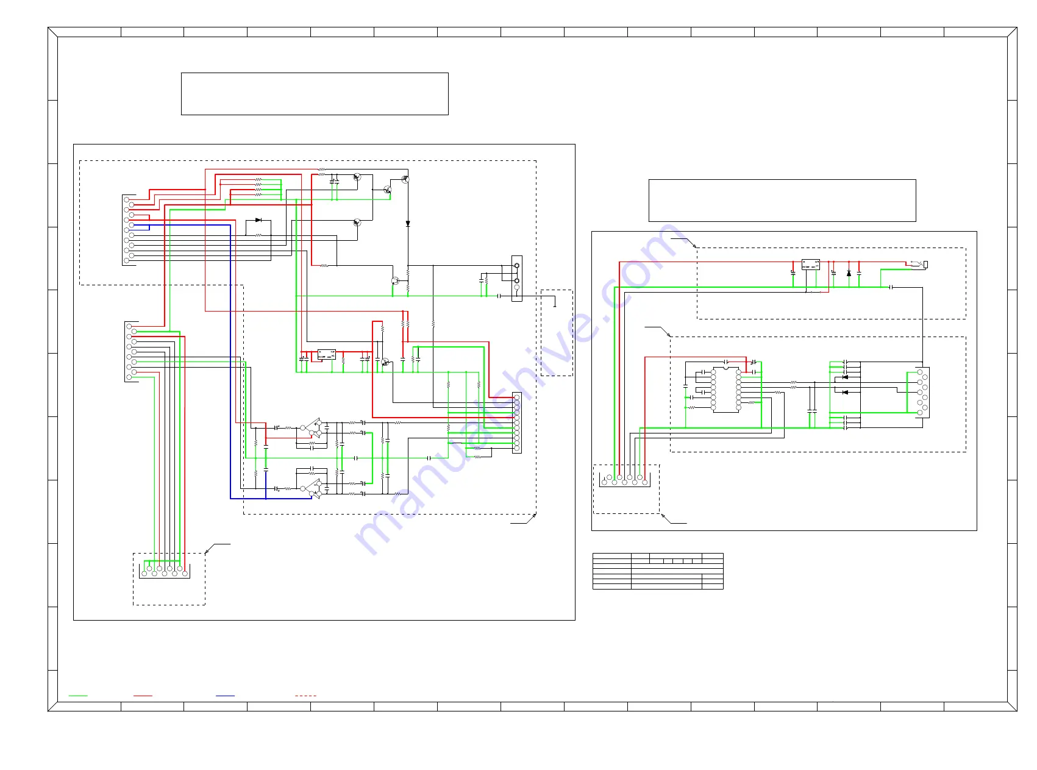Select the empty title box above left schematic
Image resolution: width=1037 pixels, height=770 pixels.
pos(315,94)
